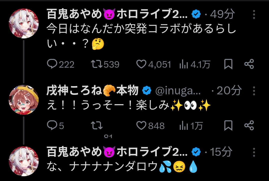Open 戌神ころね's profile picture
The image size is (269, 181).
pyautogui.click(x=24, y=100)
